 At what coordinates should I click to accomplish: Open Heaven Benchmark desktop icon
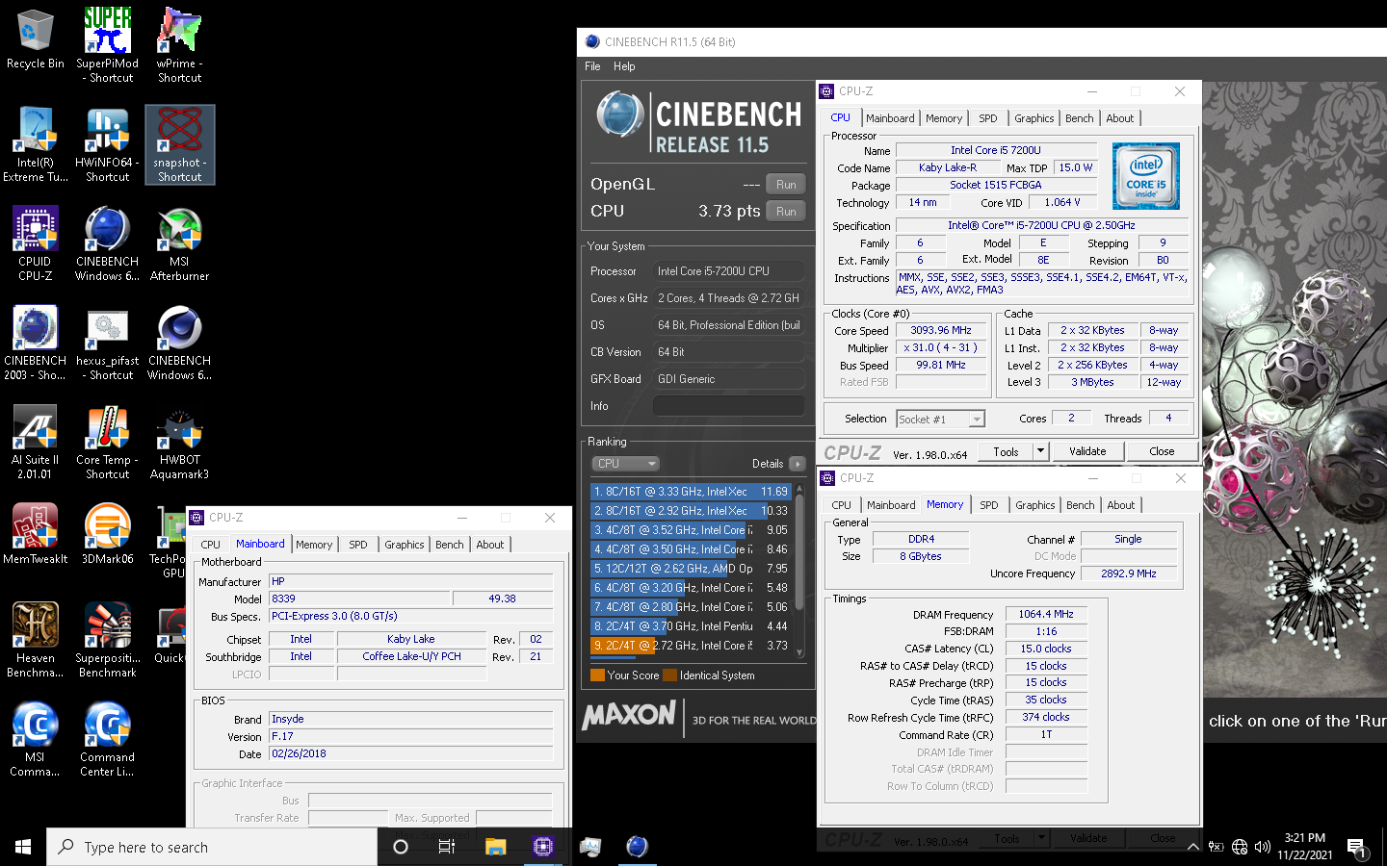[x=35, y=640]
